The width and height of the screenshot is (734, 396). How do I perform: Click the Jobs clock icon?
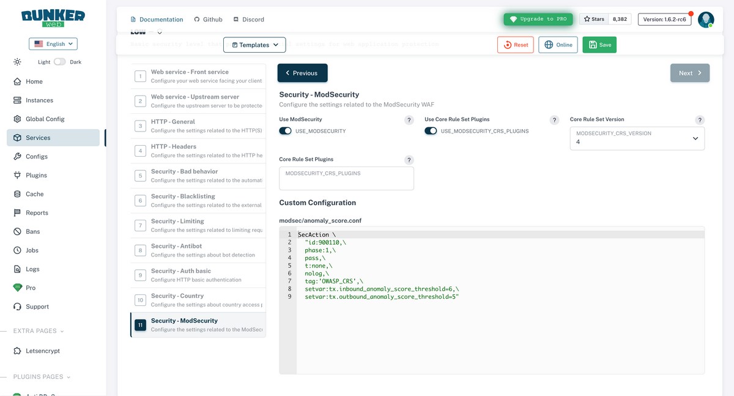tap(17, 250)
